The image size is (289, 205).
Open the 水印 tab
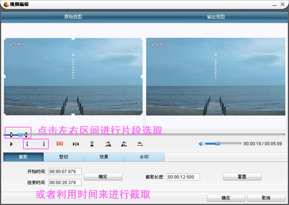click(x=144, y=157)
